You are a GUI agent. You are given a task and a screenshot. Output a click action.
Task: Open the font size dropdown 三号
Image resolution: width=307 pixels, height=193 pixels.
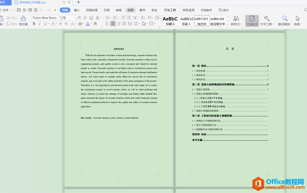click(x=74, y=18)
